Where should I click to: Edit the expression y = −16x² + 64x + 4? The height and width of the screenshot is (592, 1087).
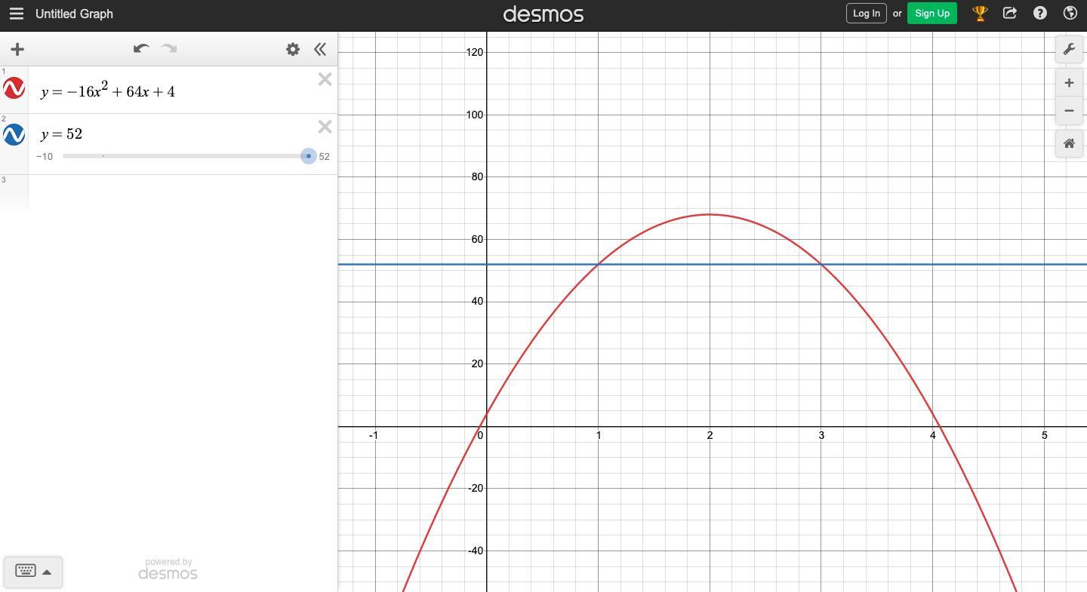(x=108, y=90)
